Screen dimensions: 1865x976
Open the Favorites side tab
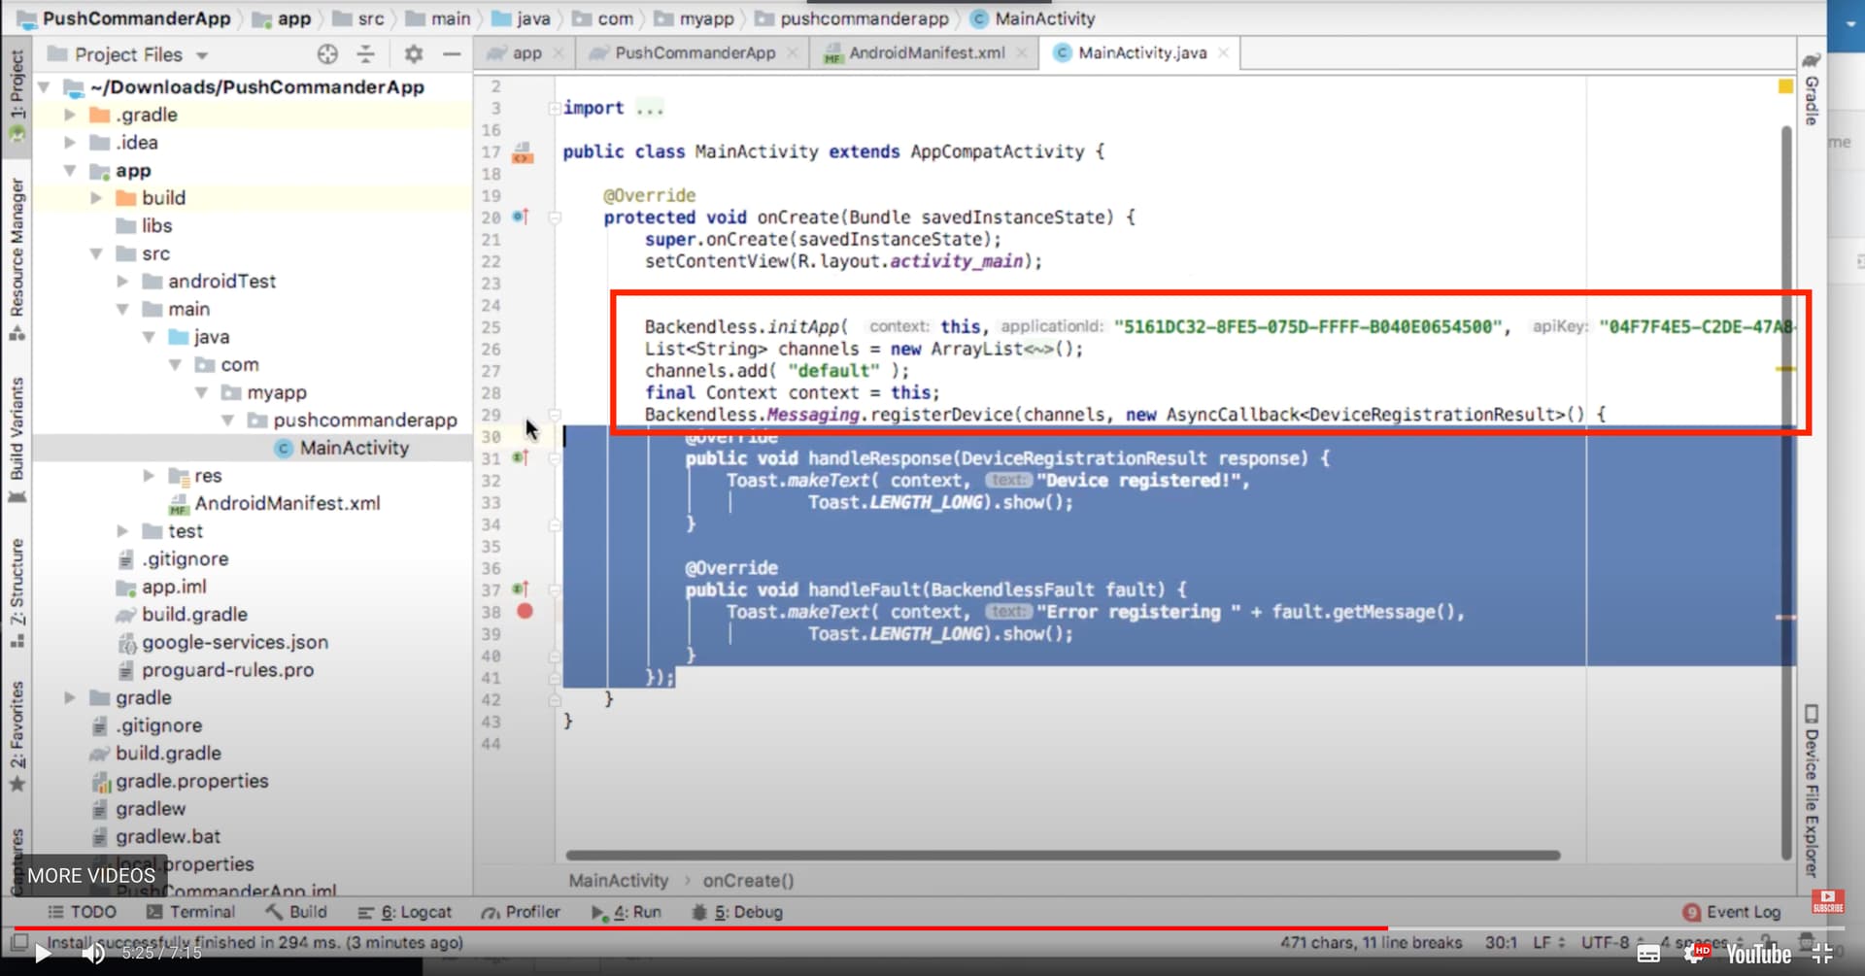pyautogui.click(x=17, y=735)
